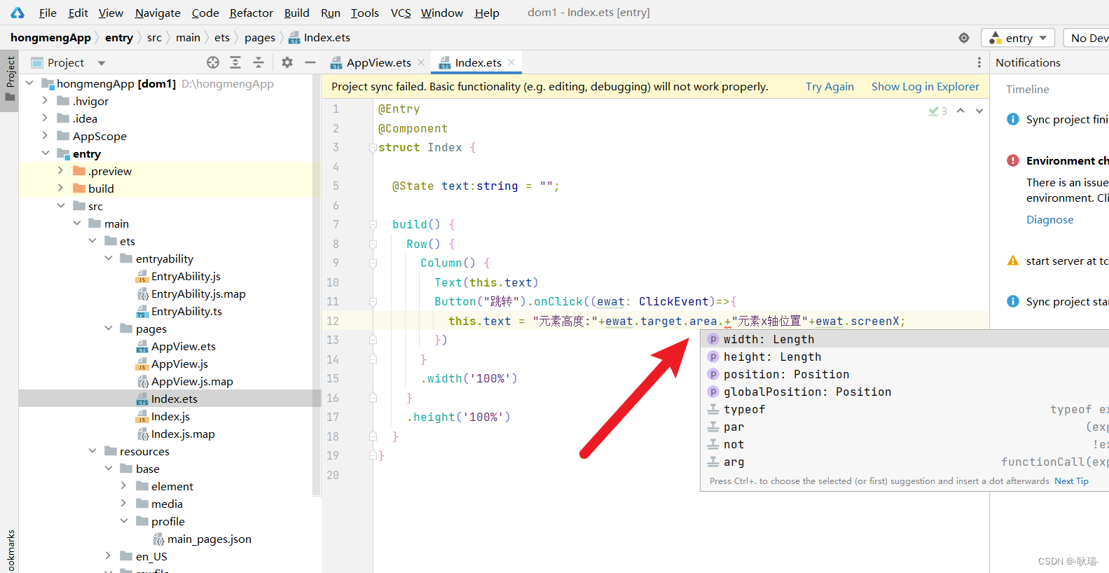The width and height of the screenshot is (1109, 573).
Task: Open the Edit menu
Action: click(x=78, y=13)
